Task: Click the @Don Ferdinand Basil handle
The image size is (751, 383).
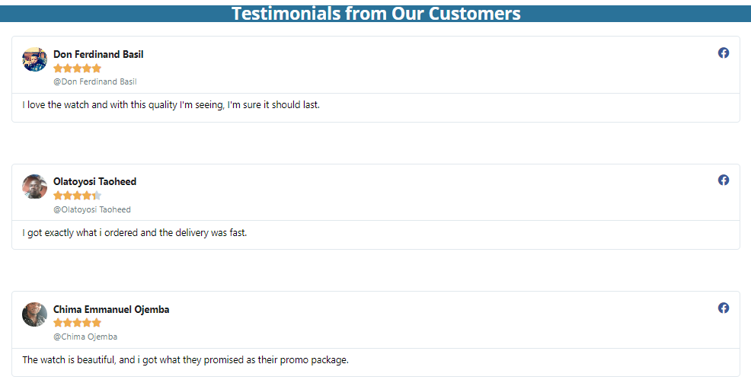Action: [x=95, y=81]
